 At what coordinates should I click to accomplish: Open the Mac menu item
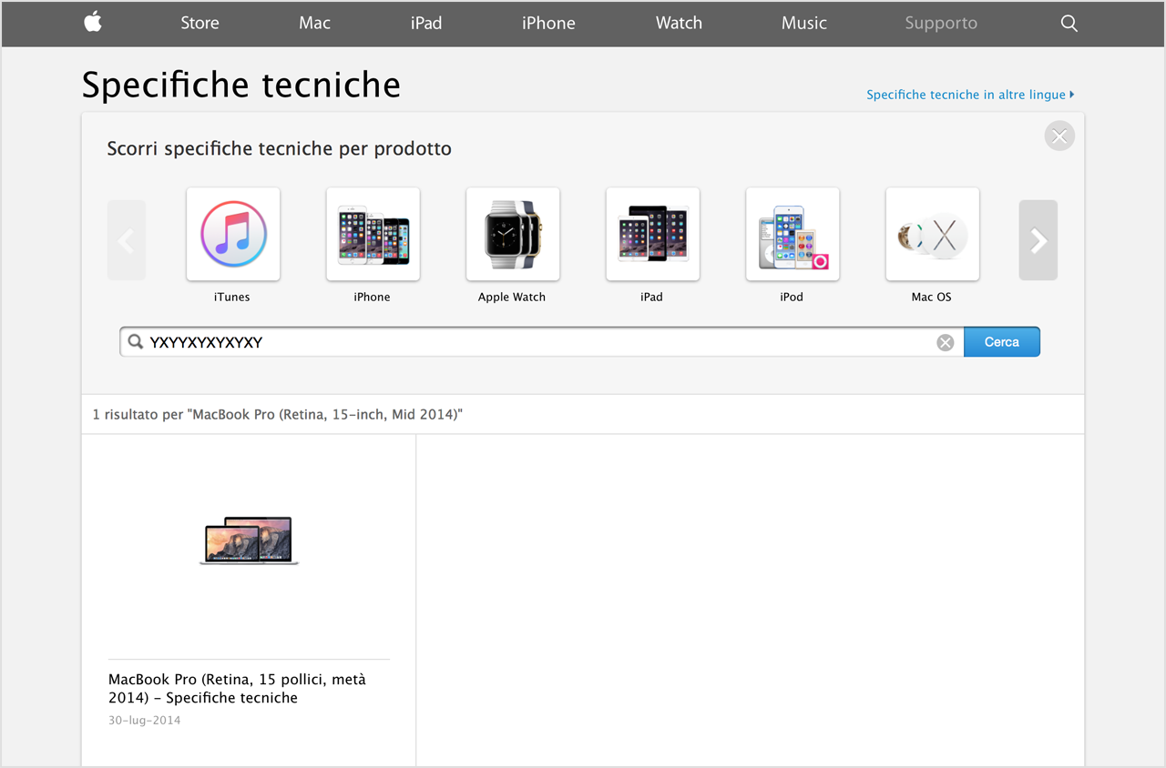[x=314, y=24]
